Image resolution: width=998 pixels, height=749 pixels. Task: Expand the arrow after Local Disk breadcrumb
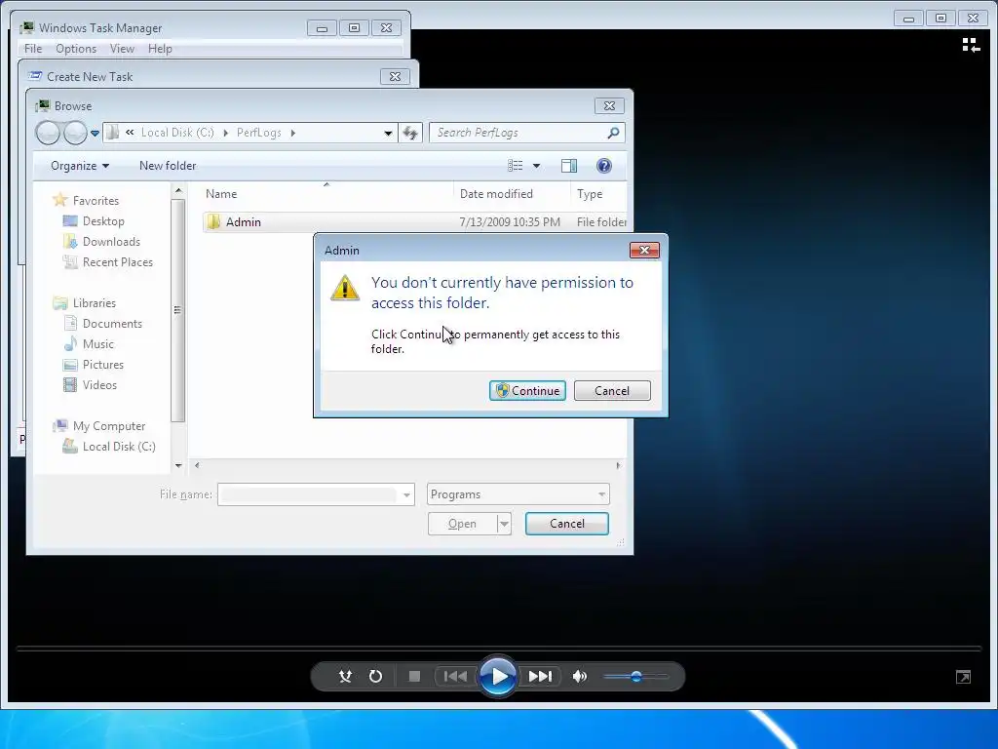click(225, 133)
